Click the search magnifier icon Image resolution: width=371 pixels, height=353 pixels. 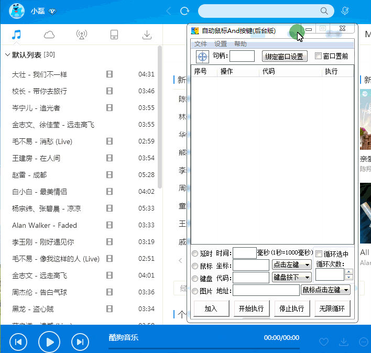tap(324, 11)
